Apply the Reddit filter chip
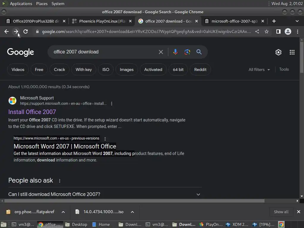 tap(200, 69)
